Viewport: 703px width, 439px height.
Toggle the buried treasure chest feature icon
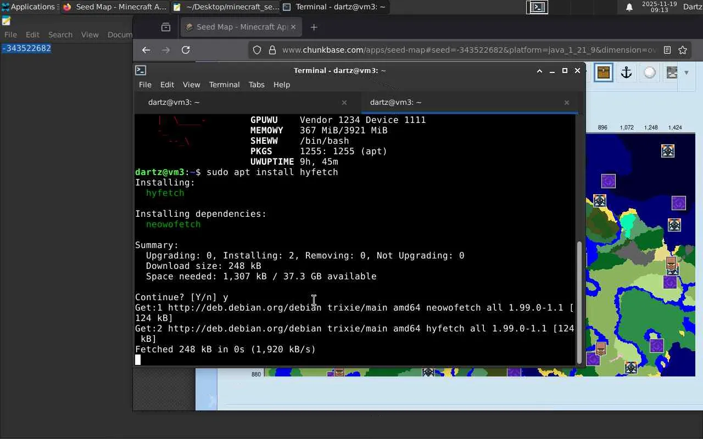pos(604,72)
